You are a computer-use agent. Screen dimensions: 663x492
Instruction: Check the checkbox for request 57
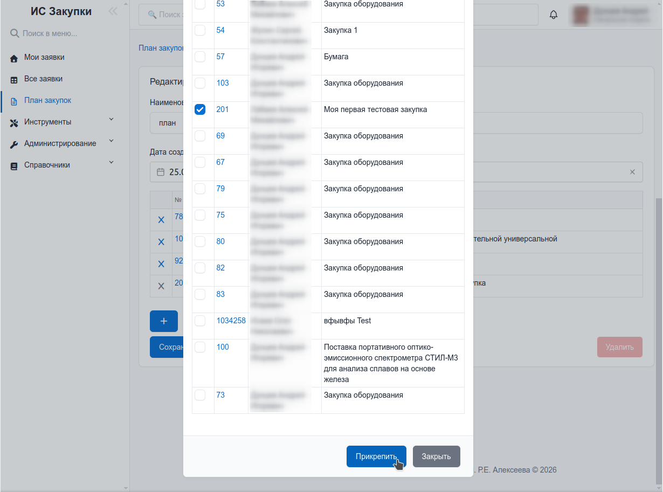pyautogui.click(x=200, y=57)
